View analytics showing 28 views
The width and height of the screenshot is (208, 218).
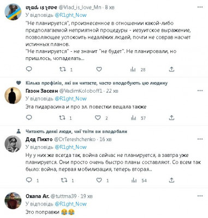click(x=138, y=69)
